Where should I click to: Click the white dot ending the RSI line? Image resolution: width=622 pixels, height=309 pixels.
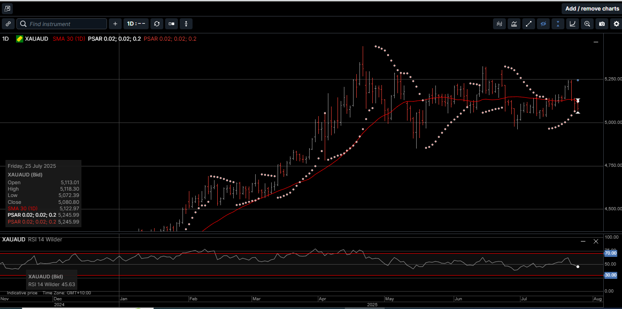pyautogui.click(x=578, y=266)
